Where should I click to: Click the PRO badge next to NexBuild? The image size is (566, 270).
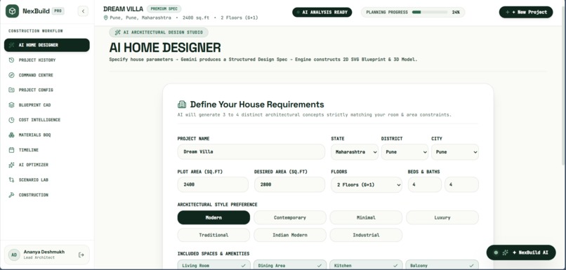[x=58, y=11]
